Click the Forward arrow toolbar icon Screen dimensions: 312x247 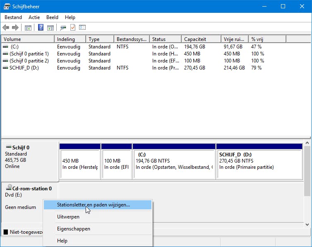coord(15,28)
